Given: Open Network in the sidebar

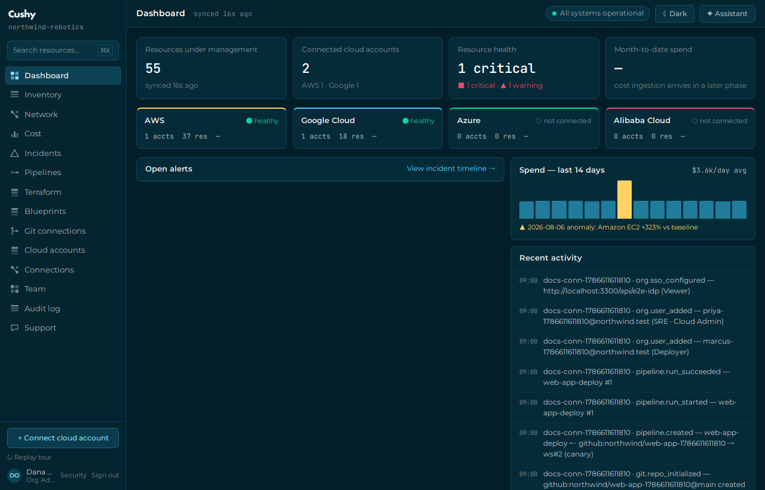Looking at the screenshot, I should (x=63, y=114).
